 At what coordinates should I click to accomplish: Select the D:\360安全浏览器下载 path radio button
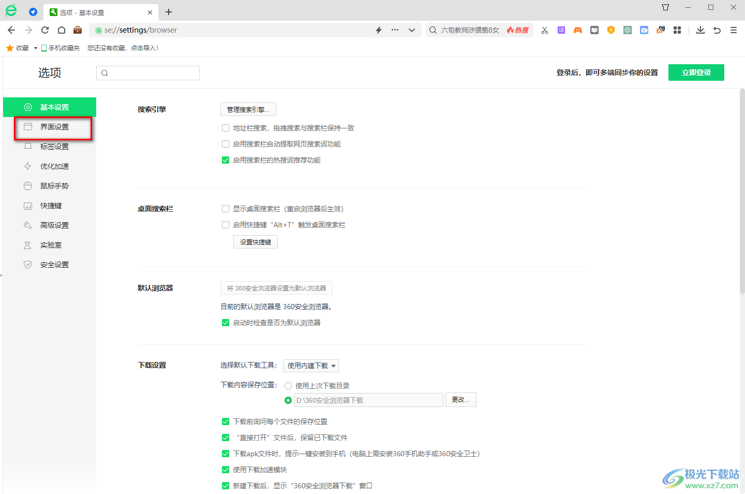pyautogui.click(x=288, y=400)
